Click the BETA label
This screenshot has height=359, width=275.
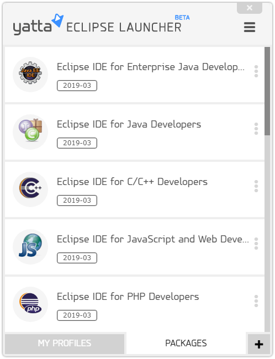tap(182, 18)
